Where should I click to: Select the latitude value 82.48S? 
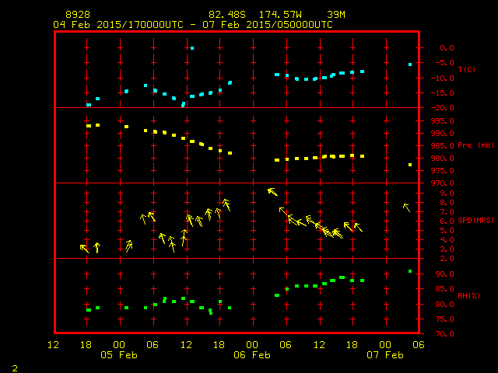(x=227, y=15)
